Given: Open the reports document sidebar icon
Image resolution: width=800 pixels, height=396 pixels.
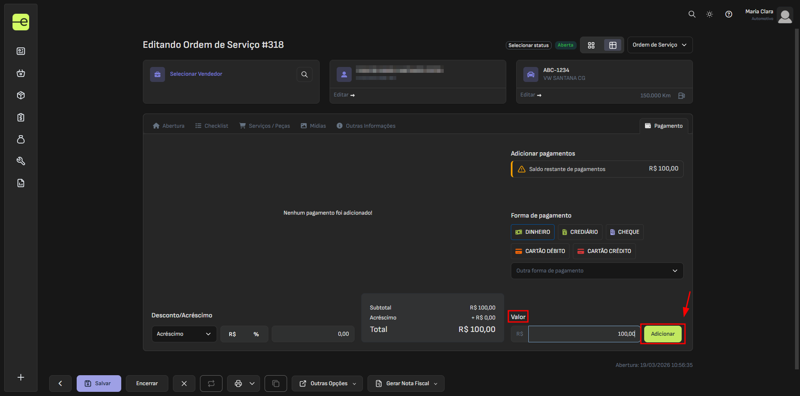Looking at the screenshot, I should 21,183.
